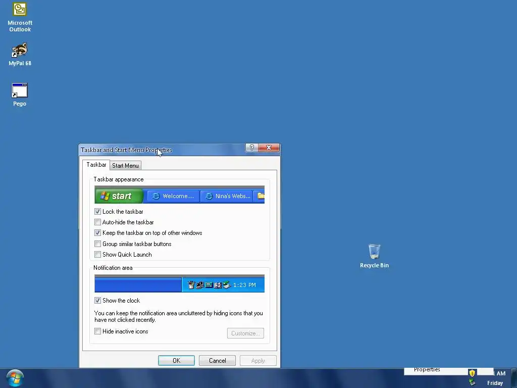
Task: Click the Cancel button
Action: tap(217, 361)
